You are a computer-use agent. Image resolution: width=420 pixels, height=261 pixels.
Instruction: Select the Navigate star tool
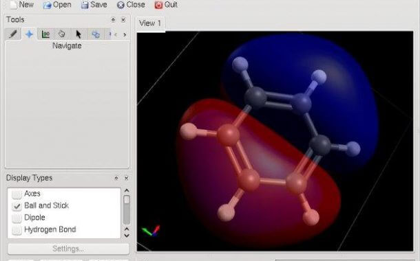pos(29,34)
